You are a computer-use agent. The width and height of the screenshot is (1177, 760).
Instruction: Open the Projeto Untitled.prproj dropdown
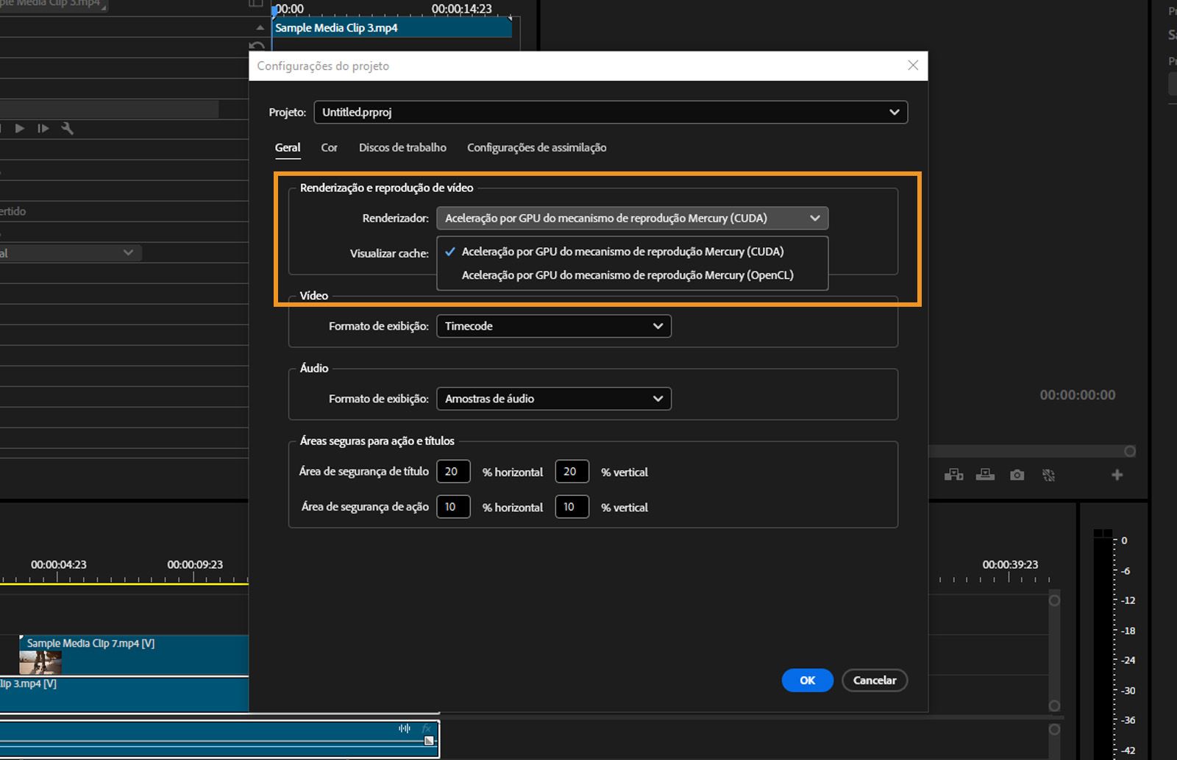(894, 112)
